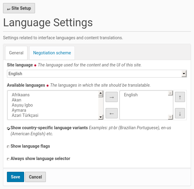Click the Site language dropdown arrow
This screenshot has height=189, width=194.
(183, 74)
